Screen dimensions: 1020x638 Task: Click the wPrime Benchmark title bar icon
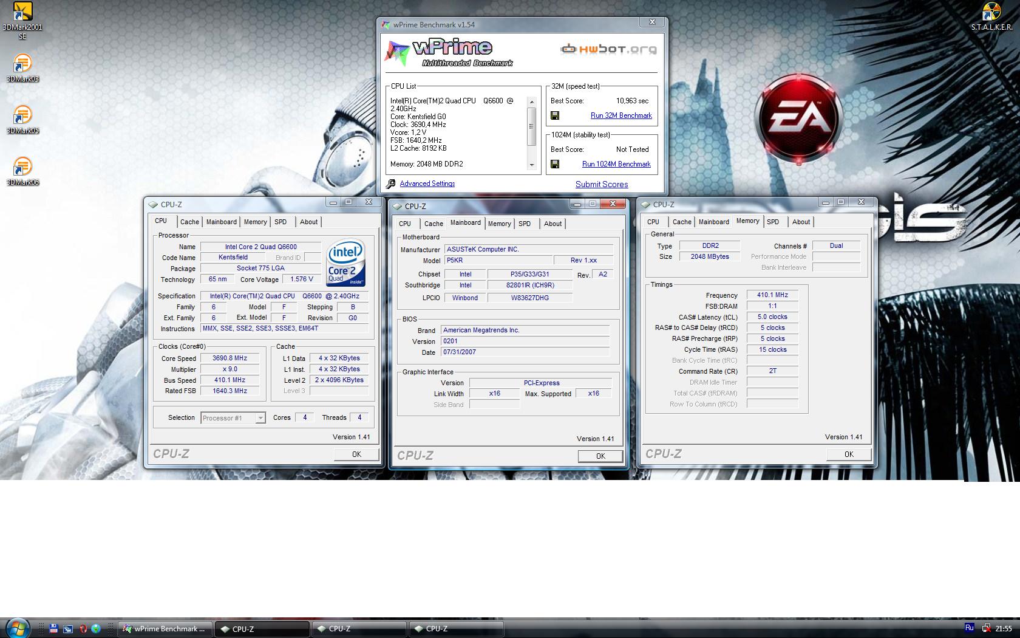(x=386, y=25)
